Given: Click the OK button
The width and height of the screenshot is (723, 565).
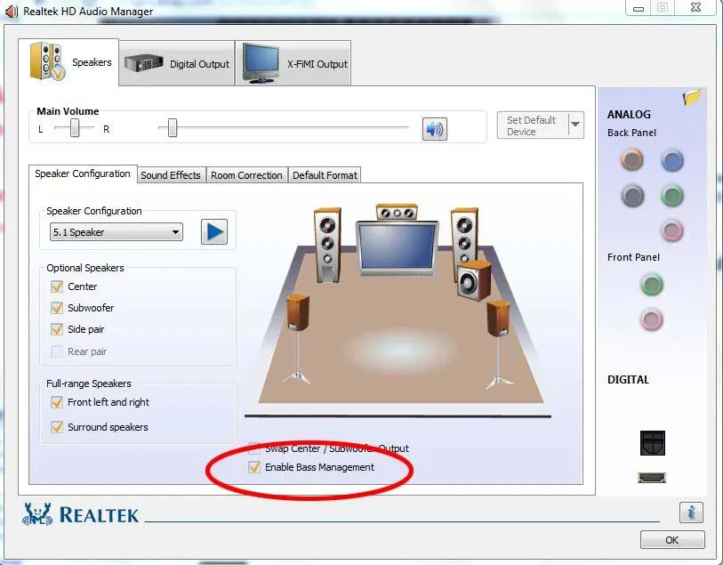Looking at the screenshot, I should click(x=672, y=539).
